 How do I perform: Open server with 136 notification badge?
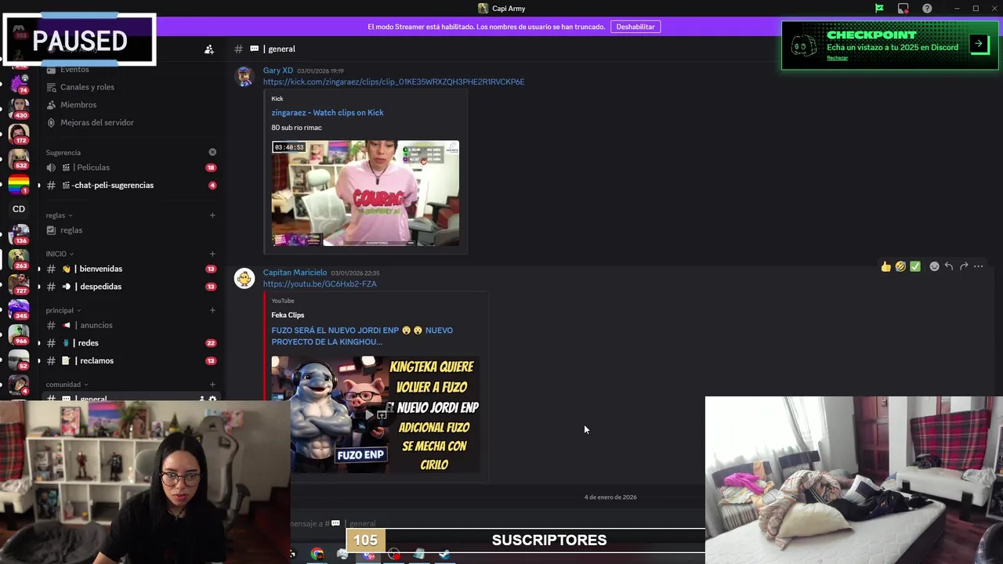[19, 233]
